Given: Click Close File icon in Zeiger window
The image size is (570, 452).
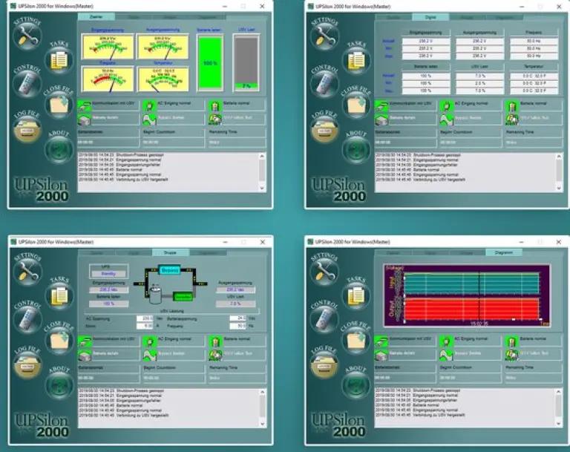Looking at the screenshot, I should tap(59, 105).
